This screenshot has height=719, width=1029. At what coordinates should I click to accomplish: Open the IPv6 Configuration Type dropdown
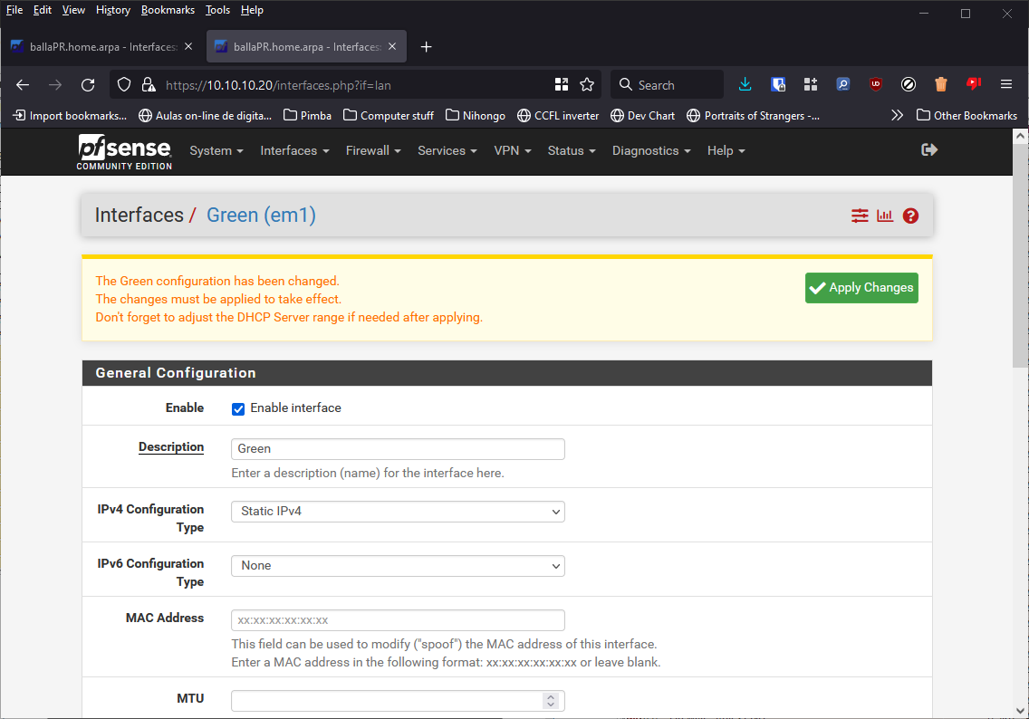coord(398,566)
